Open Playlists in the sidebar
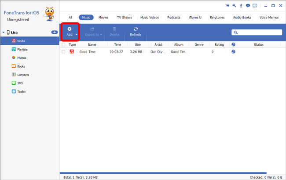 tap(22, 49)
